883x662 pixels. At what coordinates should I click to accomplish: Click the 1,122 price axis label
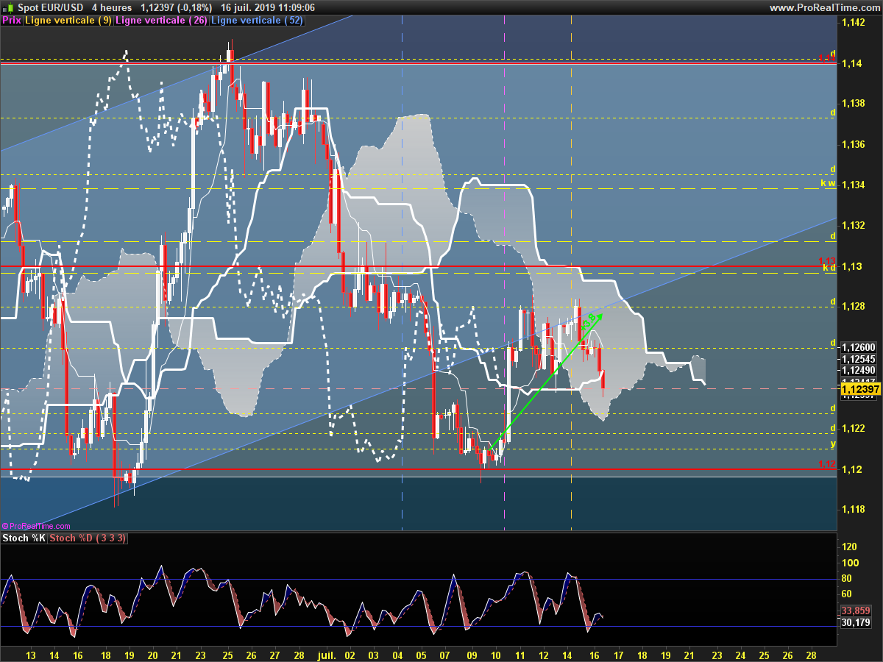point(853,429)
